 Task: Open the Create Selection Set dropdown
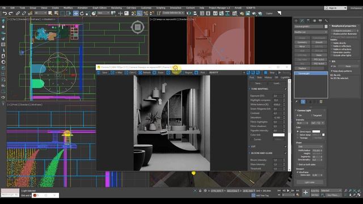click(x=173, y=13)
